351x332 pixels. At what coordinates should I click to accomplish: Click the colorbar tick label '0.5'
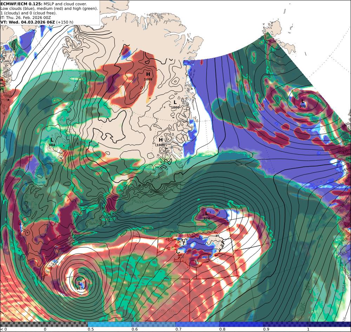(x=91, y=329)
